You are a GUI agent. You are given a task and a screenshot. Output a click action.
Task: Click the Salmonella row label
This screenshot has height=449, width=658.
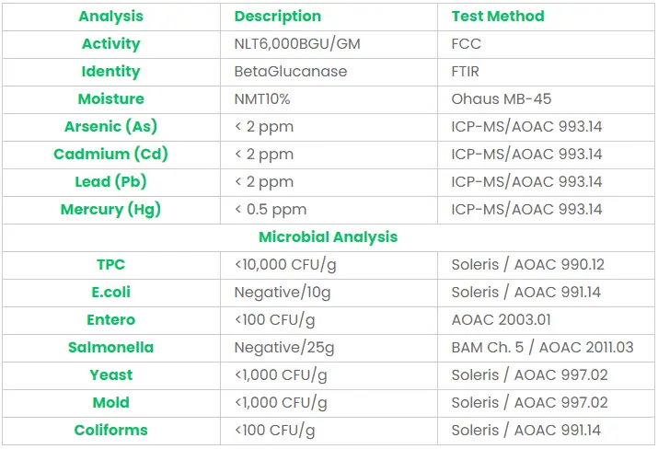point(110,348)
